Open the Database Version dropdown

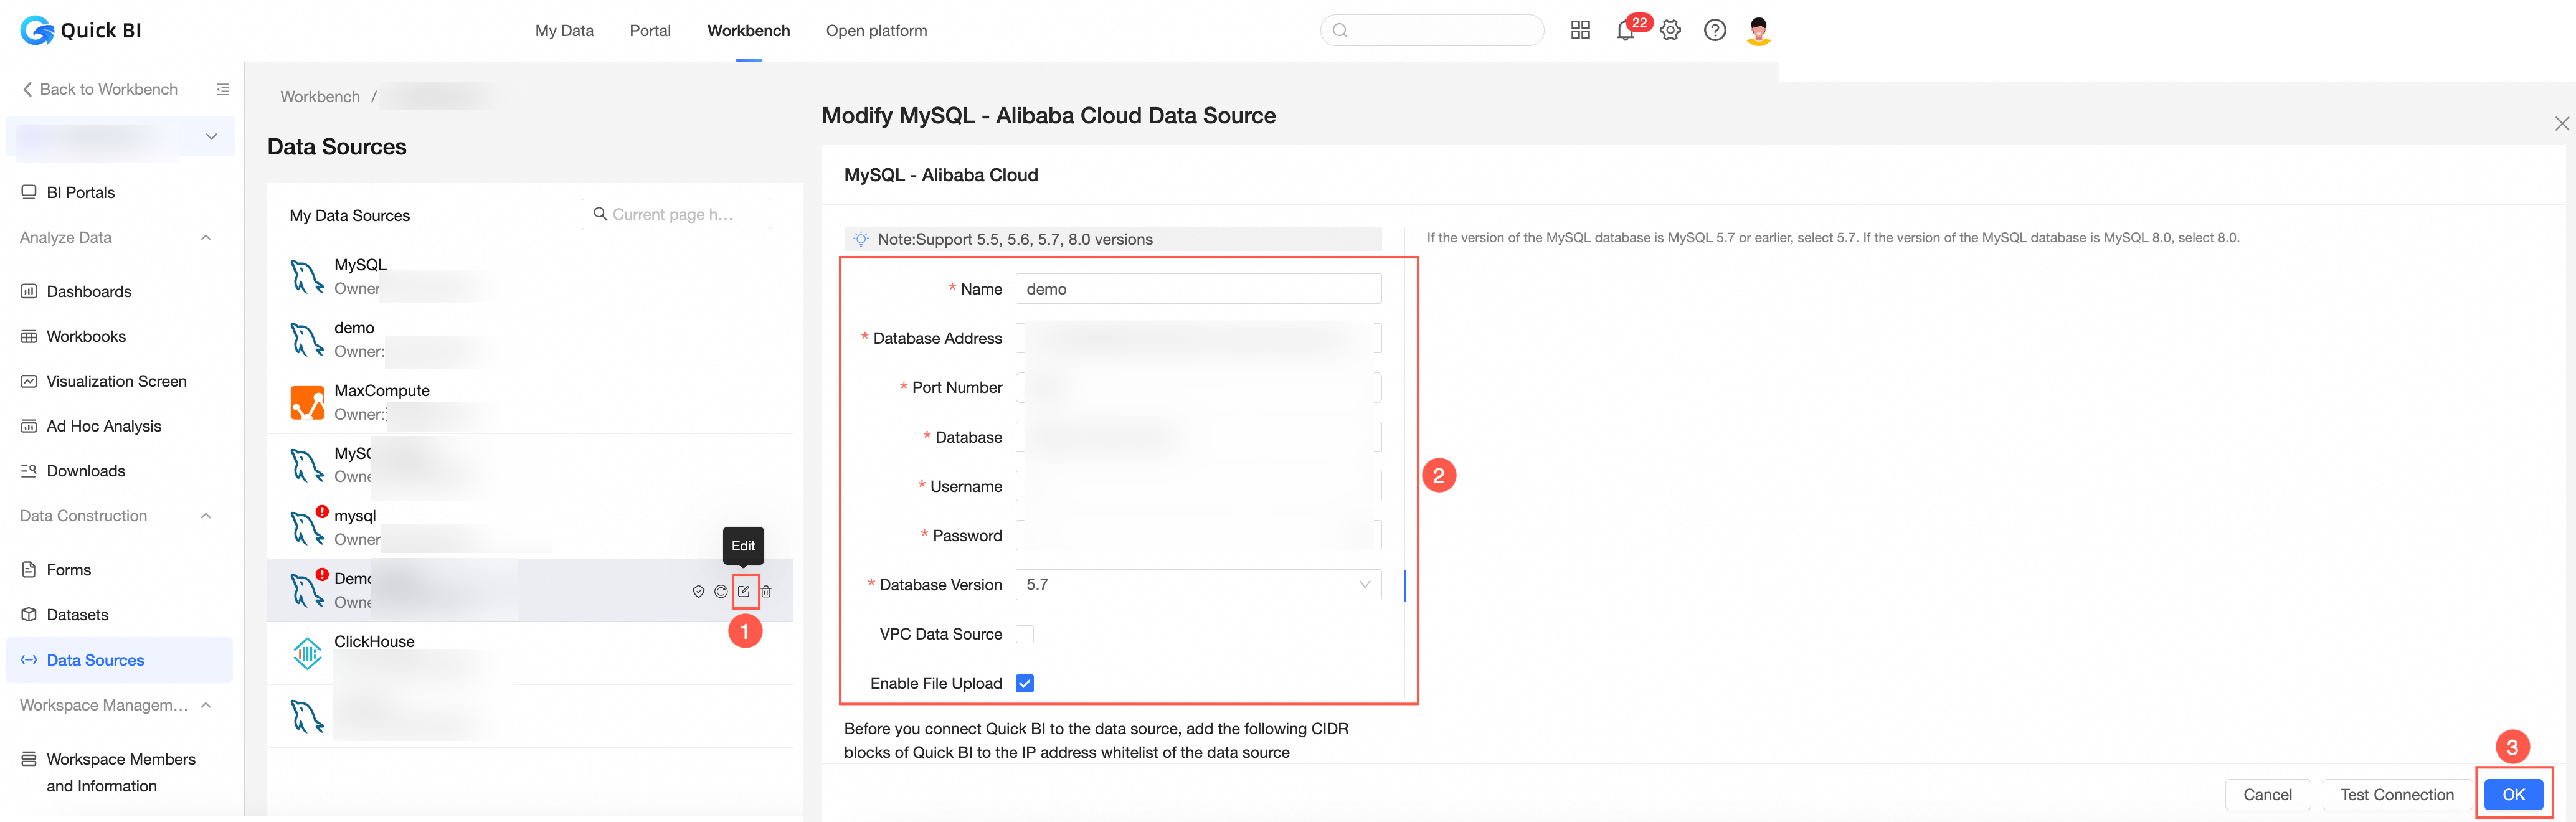tap(1198, 585)
